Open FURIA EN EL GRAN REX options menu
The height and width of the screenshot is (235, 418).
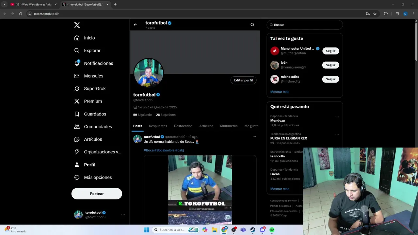(x=337, y=135)
